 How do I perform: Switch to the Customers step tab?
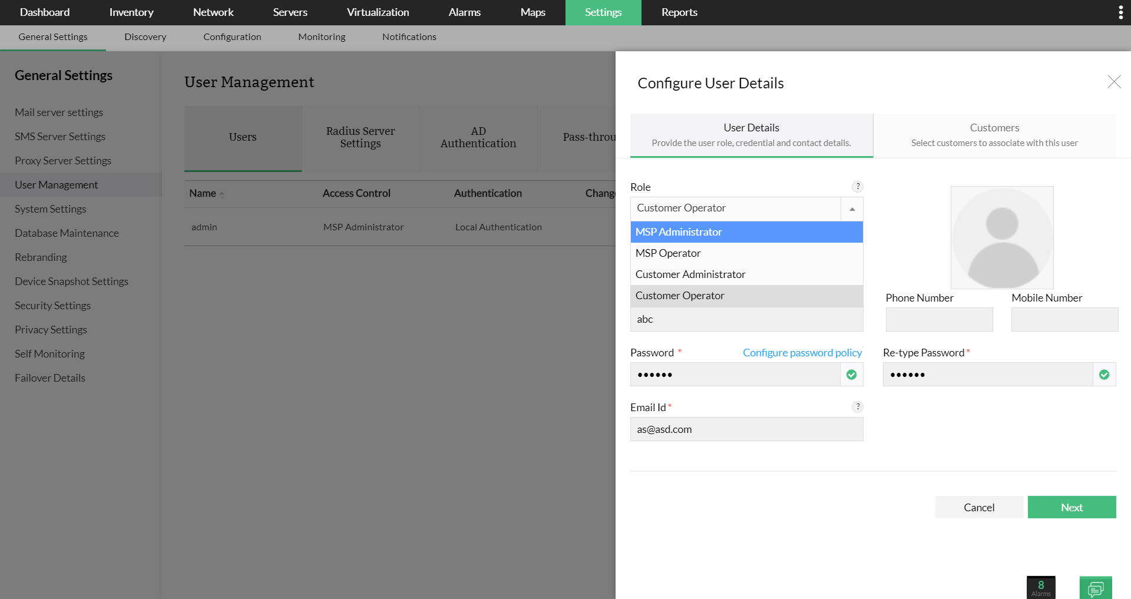(994, 135)
